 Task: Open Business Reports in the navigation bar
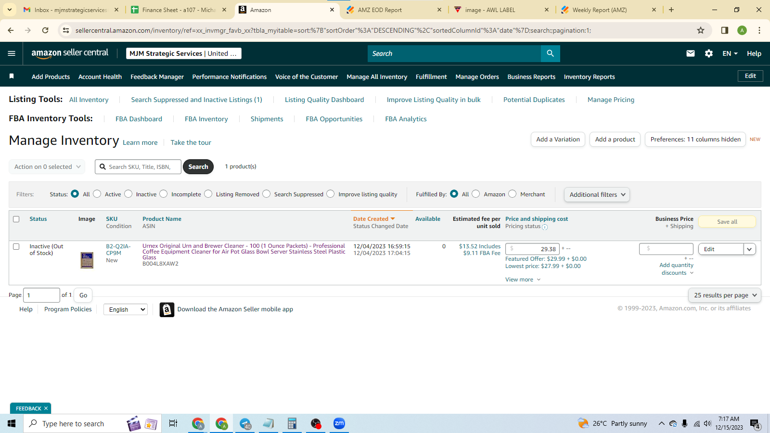531,77
